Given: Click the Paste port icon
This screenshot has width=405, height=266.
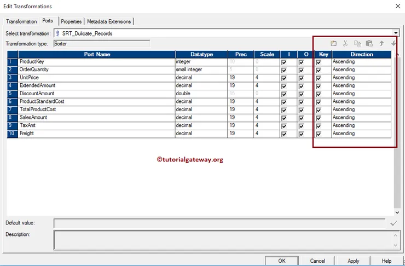Looking at the screenshot, I should pyautogui.click(x=369, y=43).
